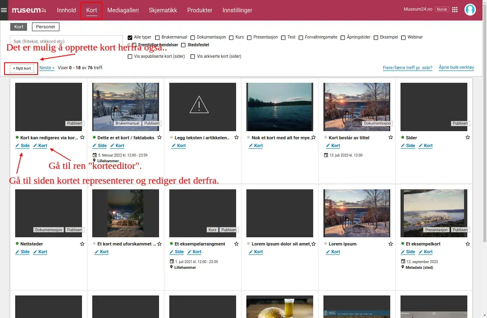Go to the next results via "Neste >"
Viewport: 487px width, 318px height.
pos(47,68)
